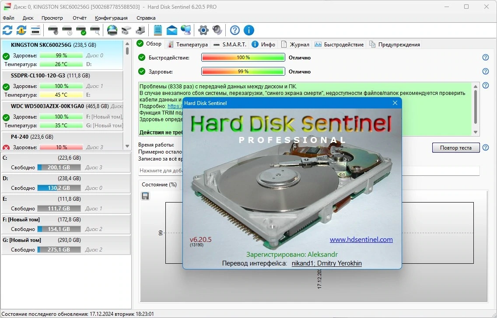Click help icon beside Здоровье bar
This screenshot has width=497, height=318.
[x=486, y=71]
